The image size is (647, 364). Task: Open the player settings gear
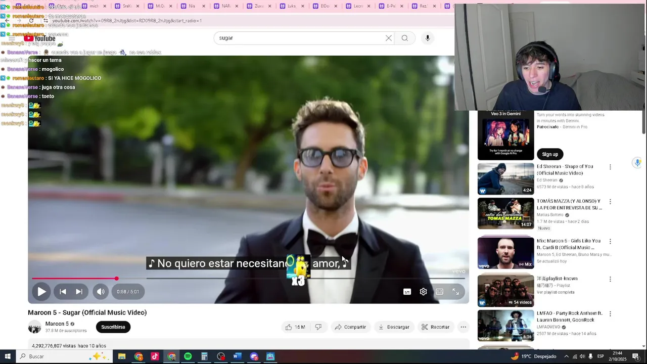tap(423, 292)
